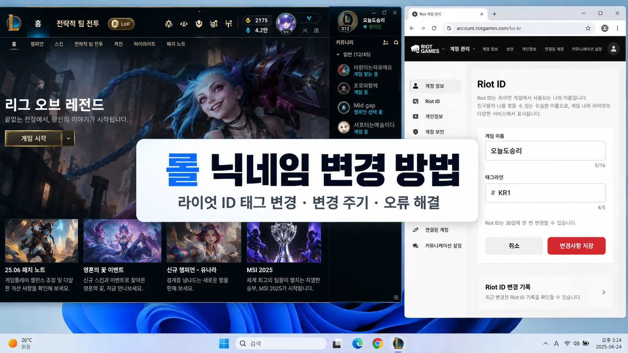The width and height of the screenshot is (628, 353).
Task: Open the summoner profile avatar in League header
Action: point(286,23)
